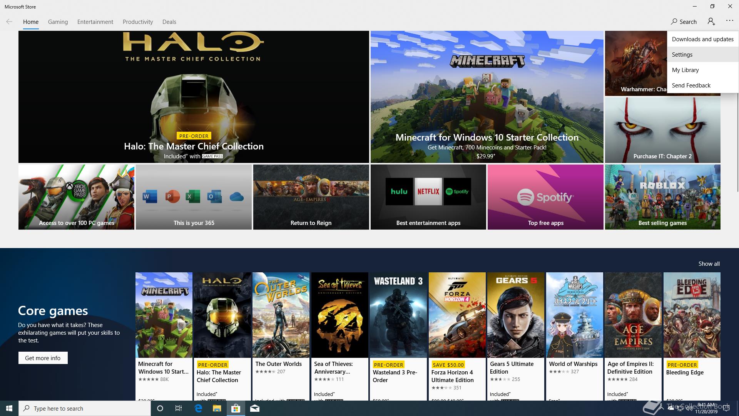Open Minecraft for Windows 10 Starter Collection banner
The image size is (739, 416).
click(x=487, y=97)
